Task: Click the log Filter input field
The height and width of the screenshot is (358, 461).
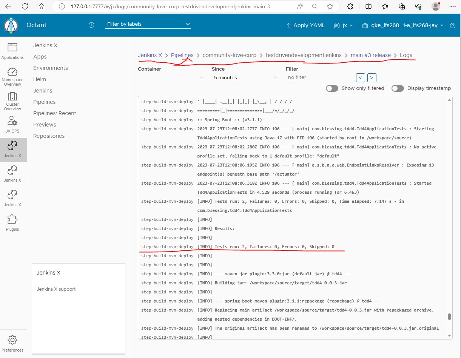Action: (x=319, y=77)
